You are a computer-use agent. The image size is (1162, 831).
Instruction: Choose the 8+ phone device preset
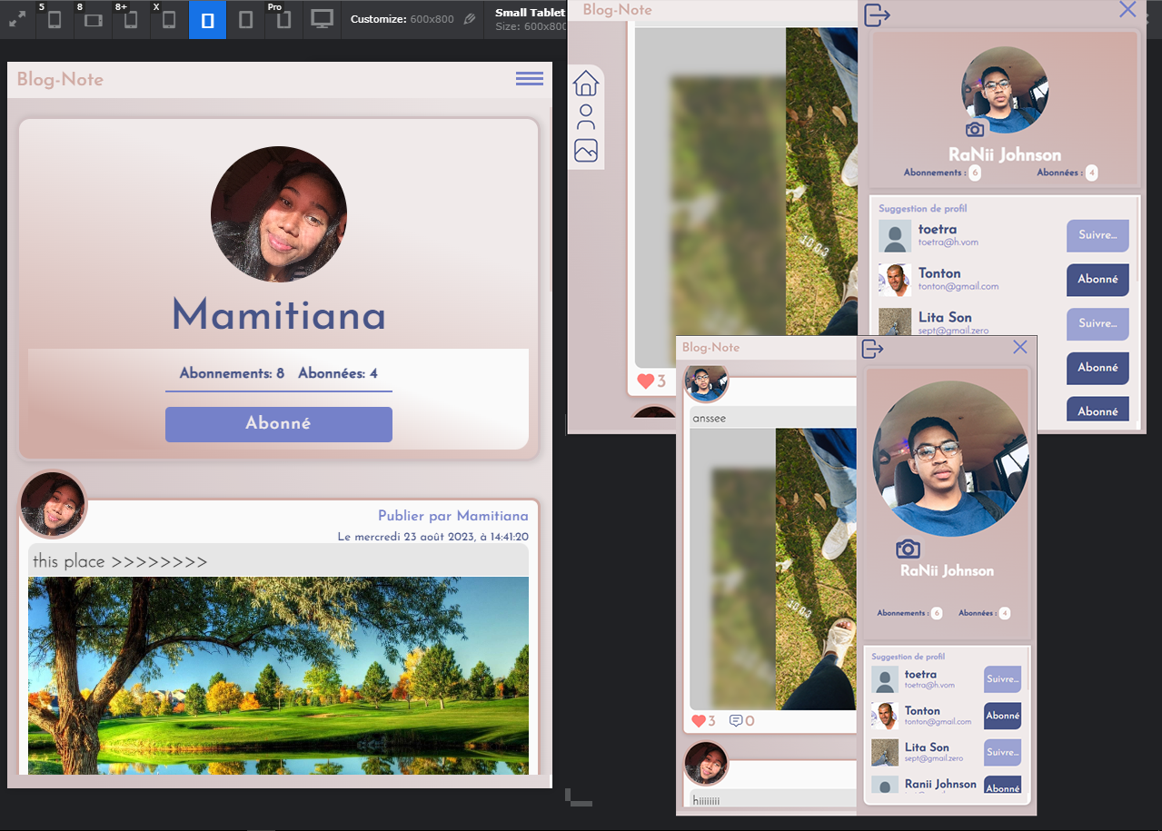coord(131,19)
